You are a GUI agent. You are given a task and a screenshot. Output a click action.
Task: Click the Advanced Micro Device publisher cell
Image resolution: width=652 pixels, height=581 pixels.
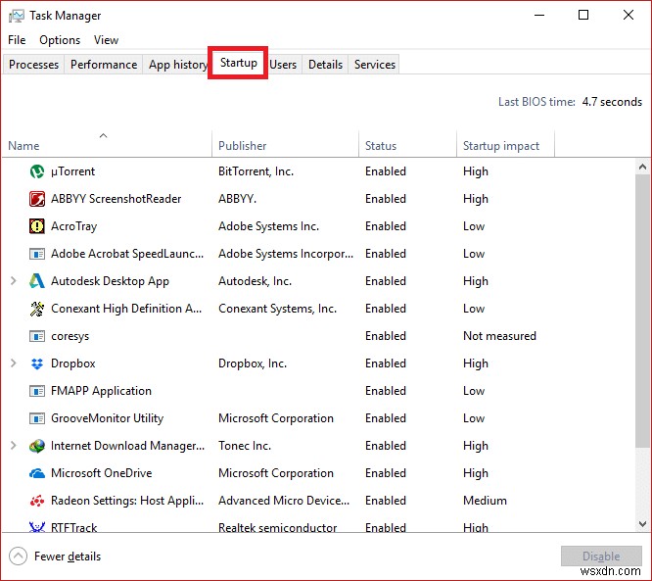(x=284, y=501)
